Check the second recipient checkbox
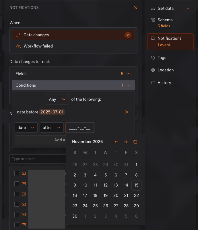Screen dimensions: 198x230 coord(17,184)
